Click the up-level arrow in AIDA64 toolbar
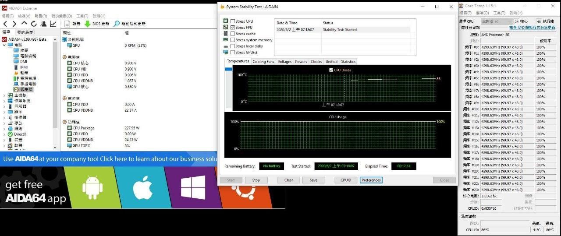This screenshot has height=236, width=561. 24,24
